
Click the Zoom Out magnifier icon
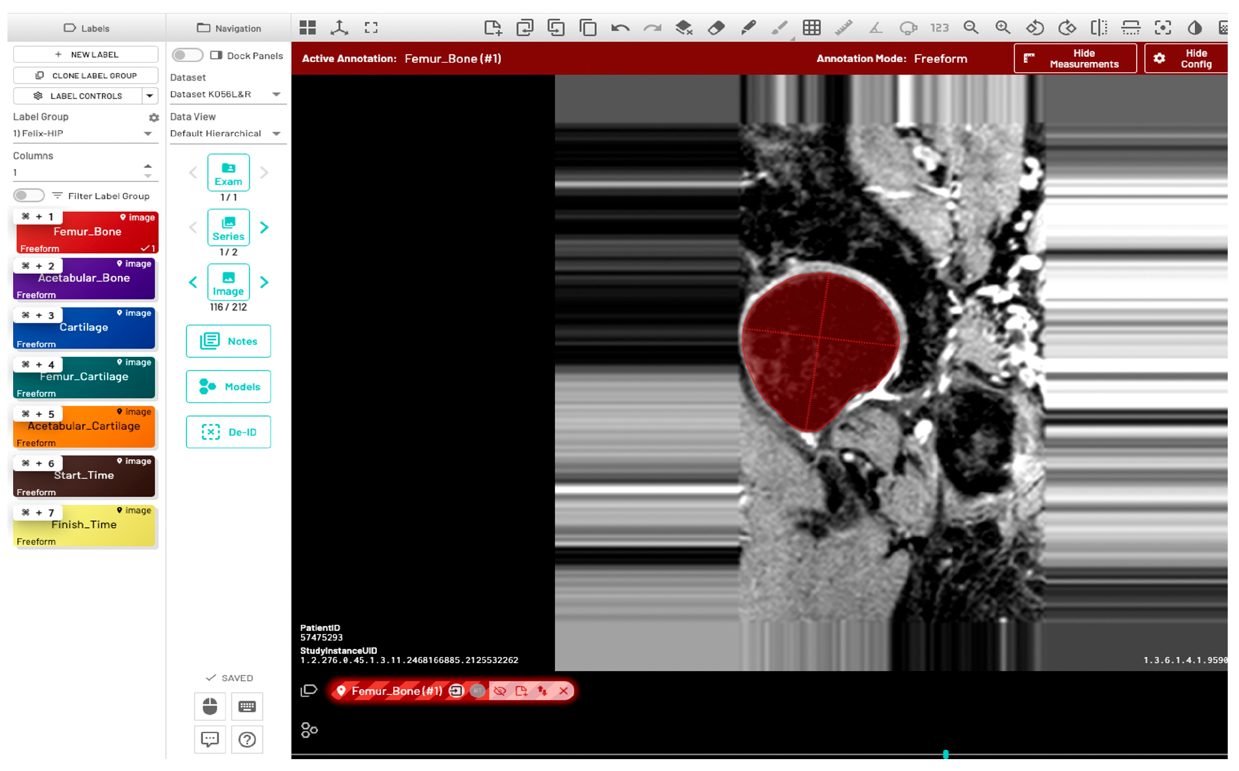point(971,28)
